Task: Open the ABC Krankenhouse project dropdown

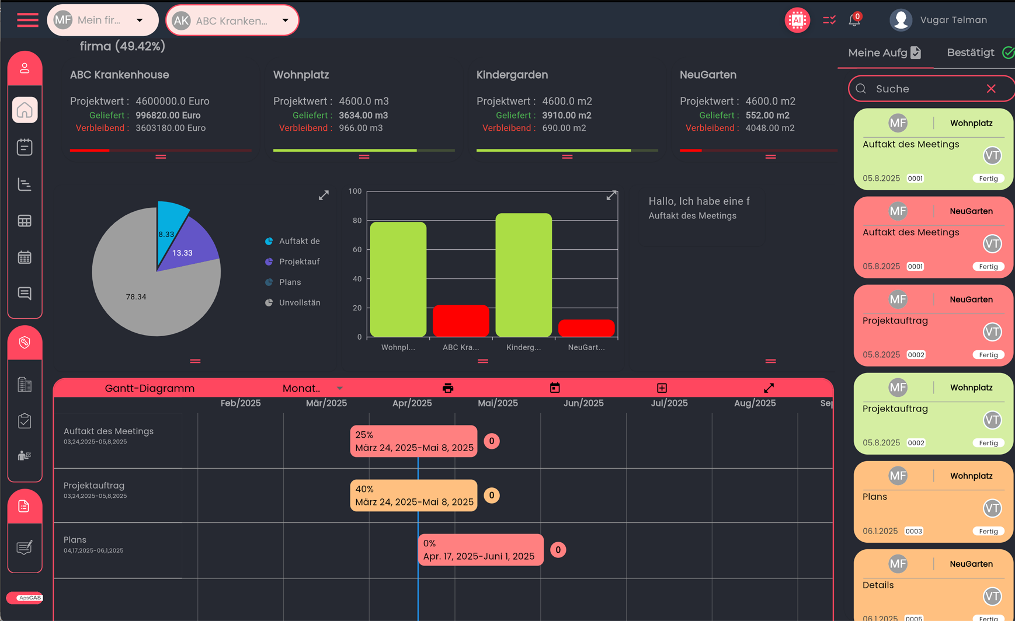Action: [232, 20]
